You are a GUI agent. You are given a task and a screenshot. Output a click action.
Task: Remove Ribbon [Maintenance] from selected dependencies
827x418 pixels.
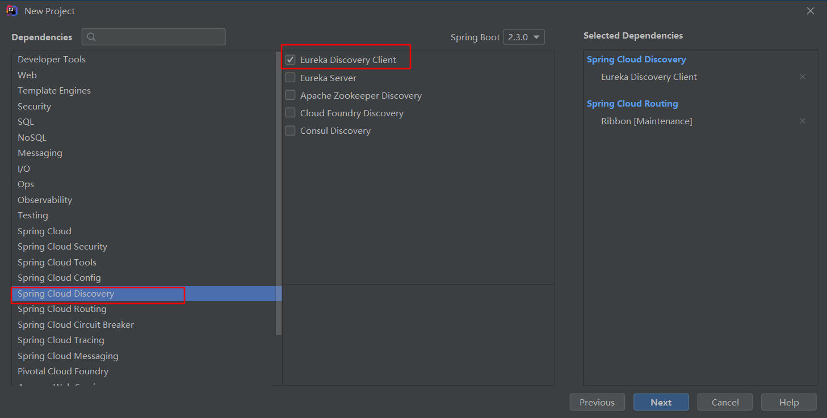click(803, 121)
